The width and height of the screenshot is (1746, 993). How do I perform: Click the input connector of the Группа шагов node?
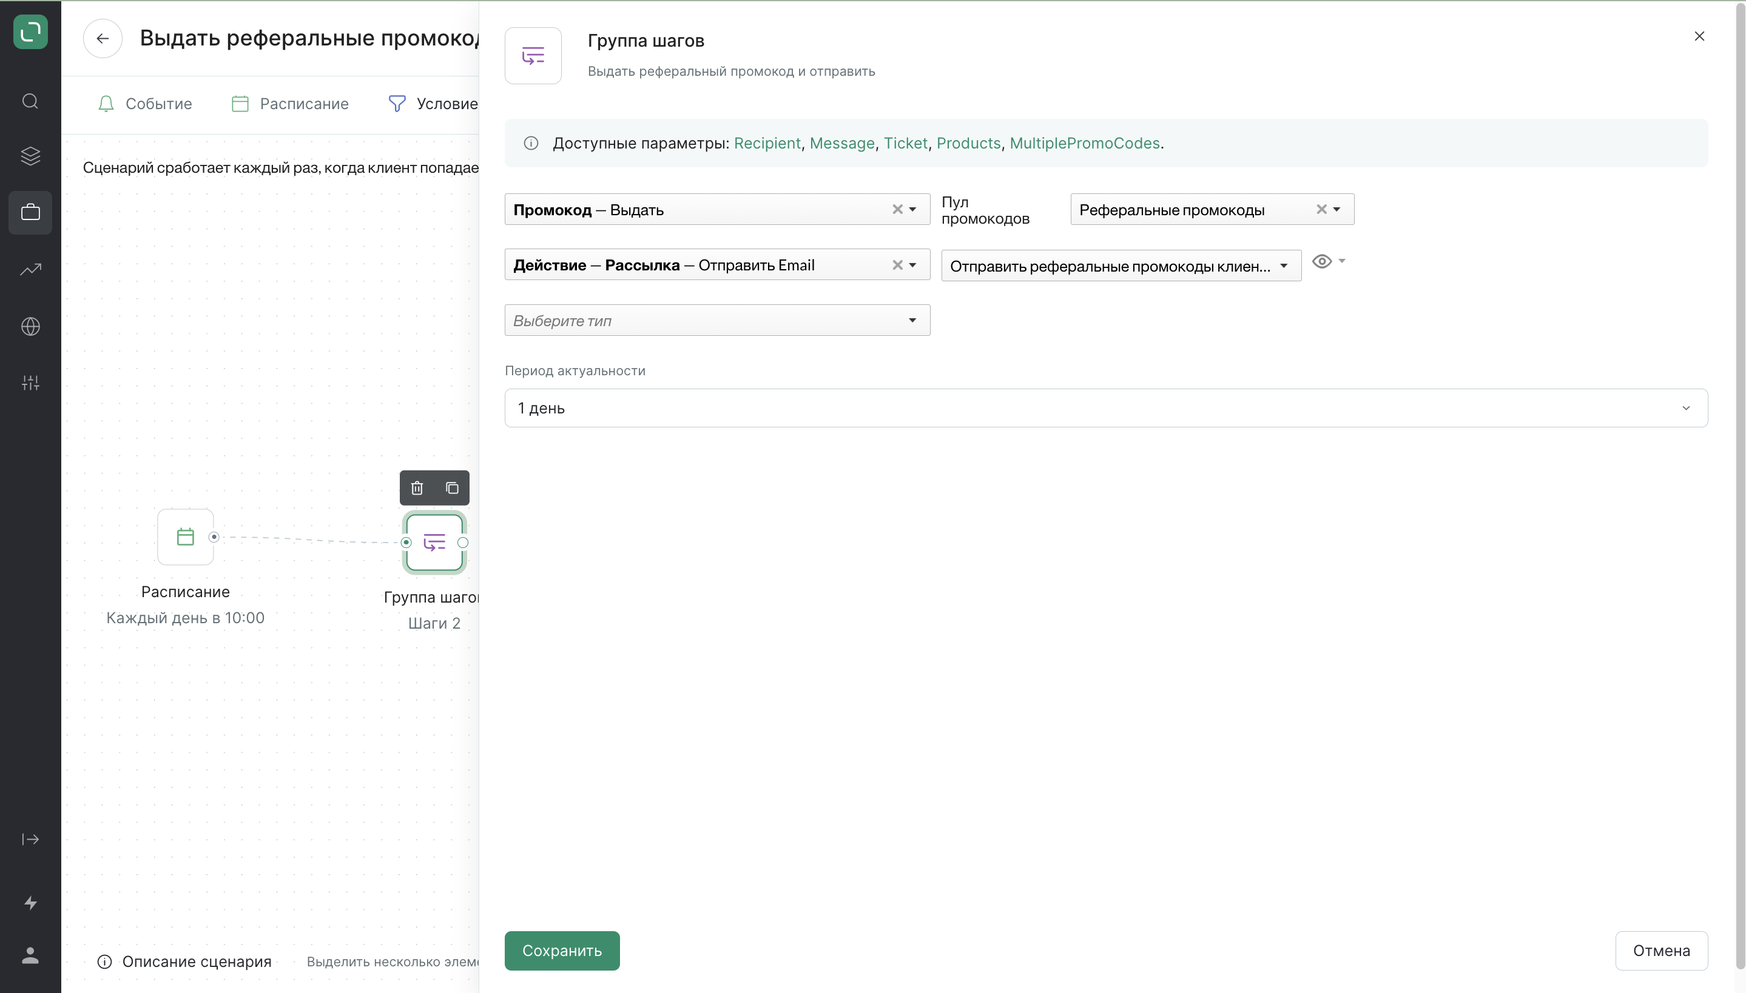(x=406, y=542)
